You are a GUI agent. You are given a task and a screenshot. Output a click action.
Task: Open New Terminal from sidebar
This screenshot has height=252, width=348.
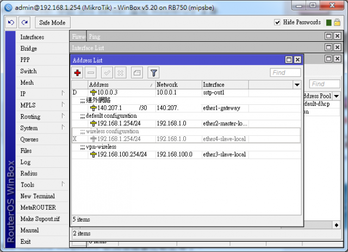(x=42, y=196)
